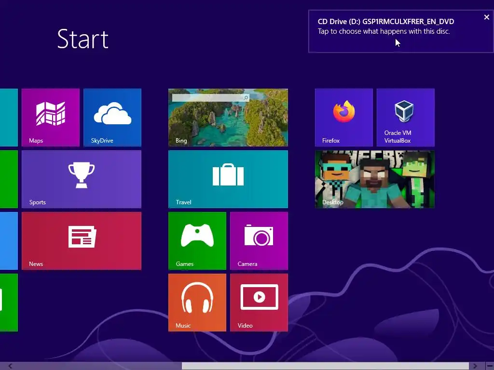494x370 pixels.
Task: Open the Desktop tile
Action: click(374, 179)
